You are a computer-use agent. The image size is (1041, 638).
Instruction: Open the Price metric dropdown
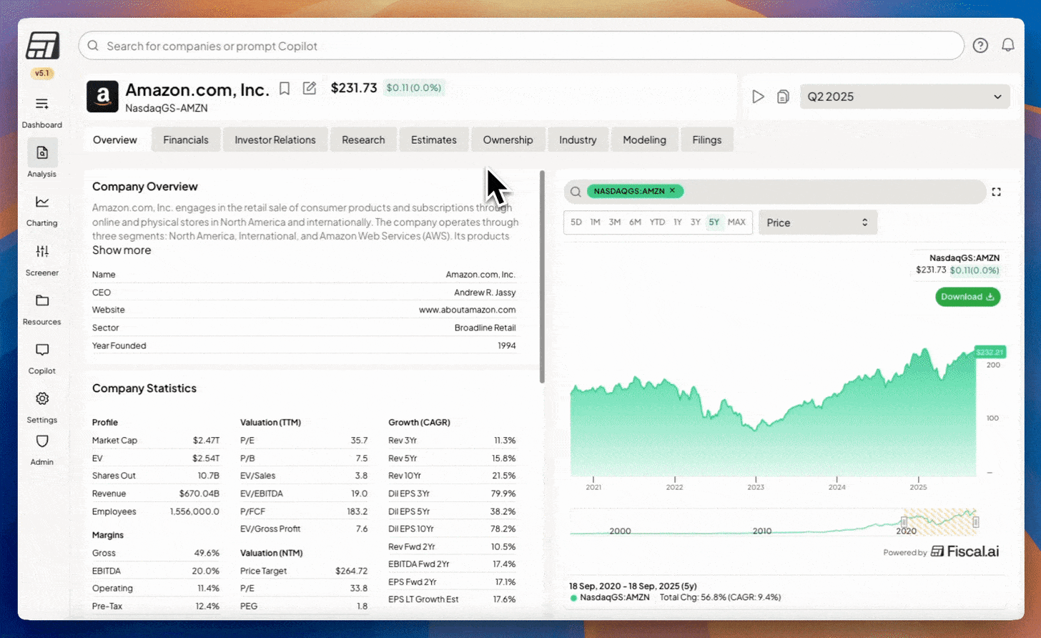818,222
